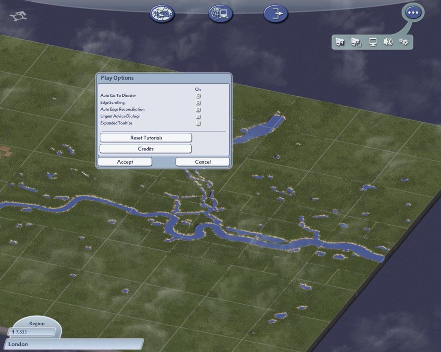Viewport: 441px width, 352px height.
Task: Select the brown developed city tile
Action: point(5,151)
